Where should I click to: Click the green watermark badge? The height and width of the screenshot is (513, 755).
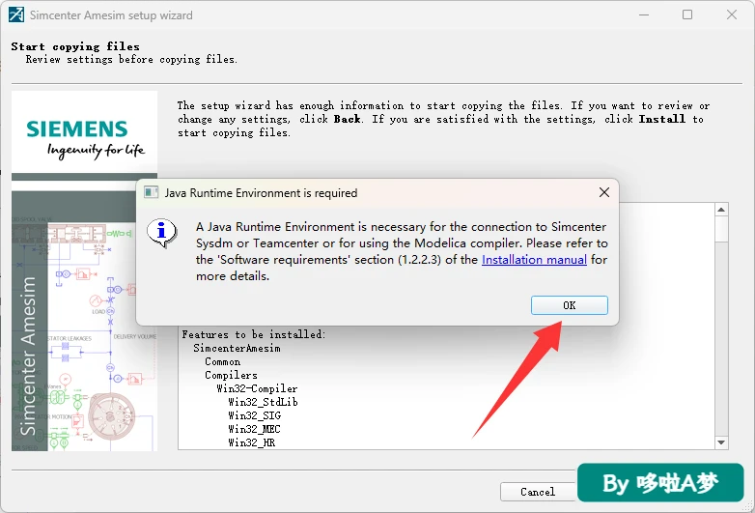point(660,483)
